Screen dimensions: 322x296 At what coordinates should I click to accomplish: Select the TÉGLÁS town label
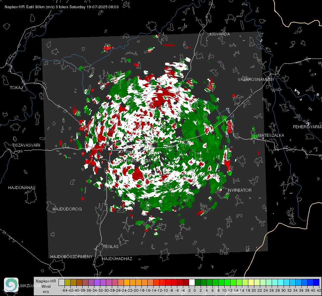tap(111, 246)
